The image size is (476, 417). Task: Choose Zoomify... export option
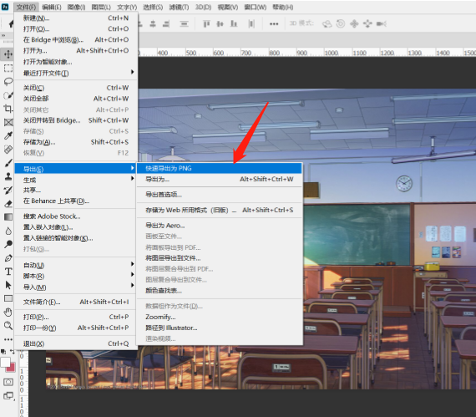click(x=219, y=317)
